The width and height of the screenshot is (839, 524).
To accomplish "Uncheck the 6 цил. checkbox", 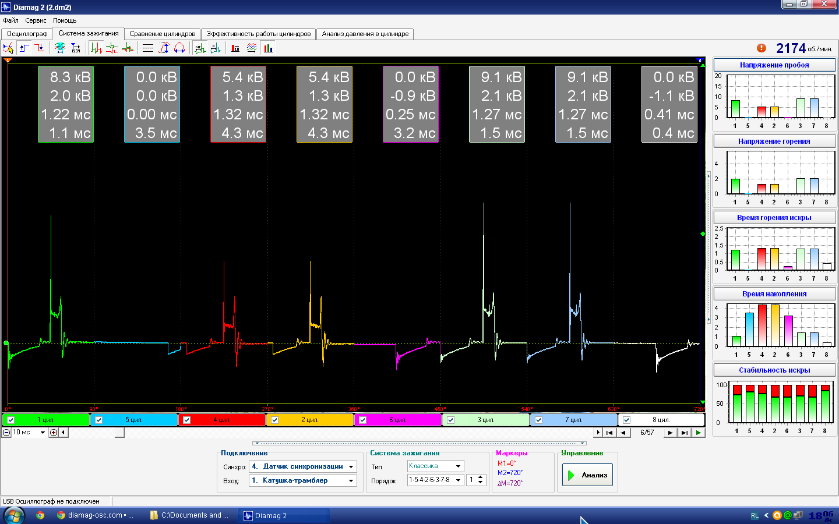I will (x=362, y=420).
